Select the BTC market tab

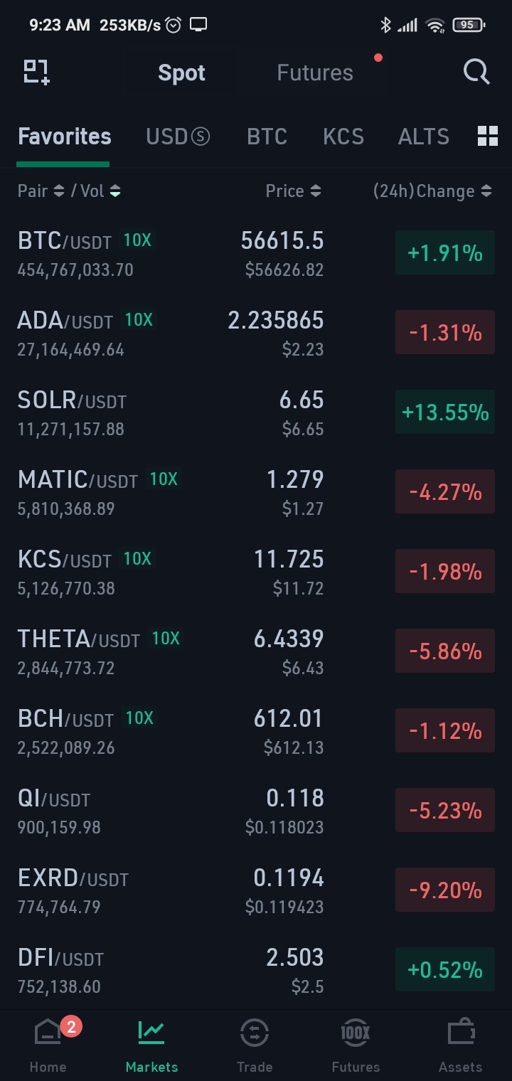(267, 137)
